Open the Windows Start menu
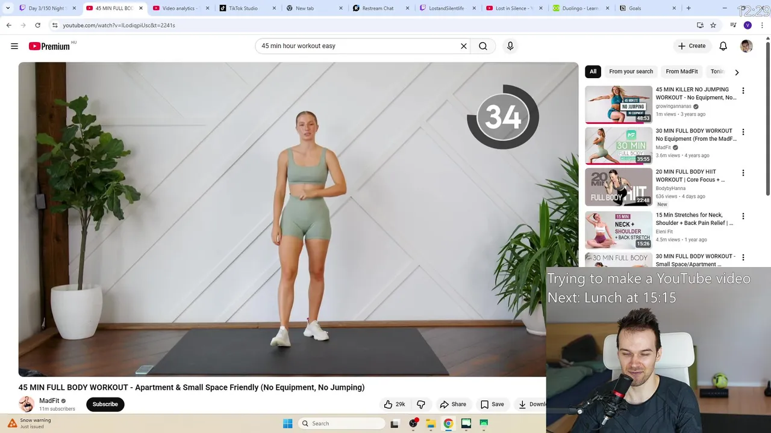The image size is (771, 433). click(x=288, y=423)
